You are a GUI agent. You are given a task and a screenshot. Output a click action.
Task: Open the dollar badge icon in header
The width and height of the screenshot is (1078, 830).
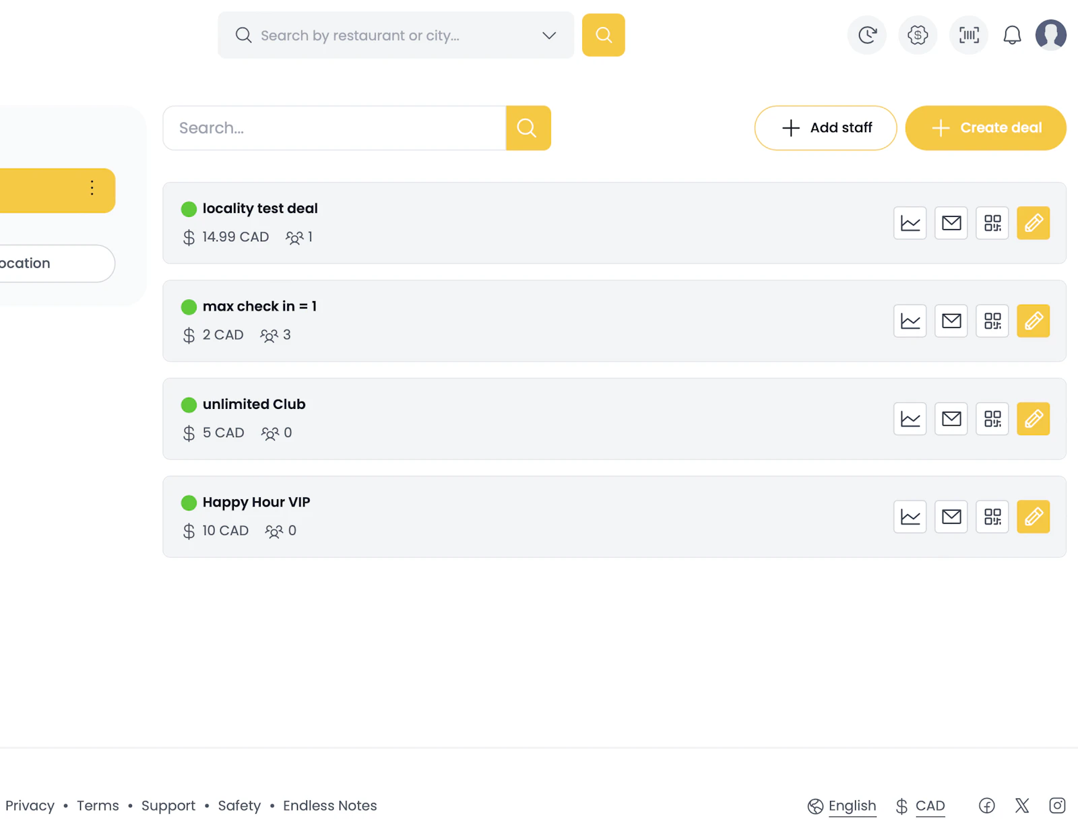click(918, 35)
